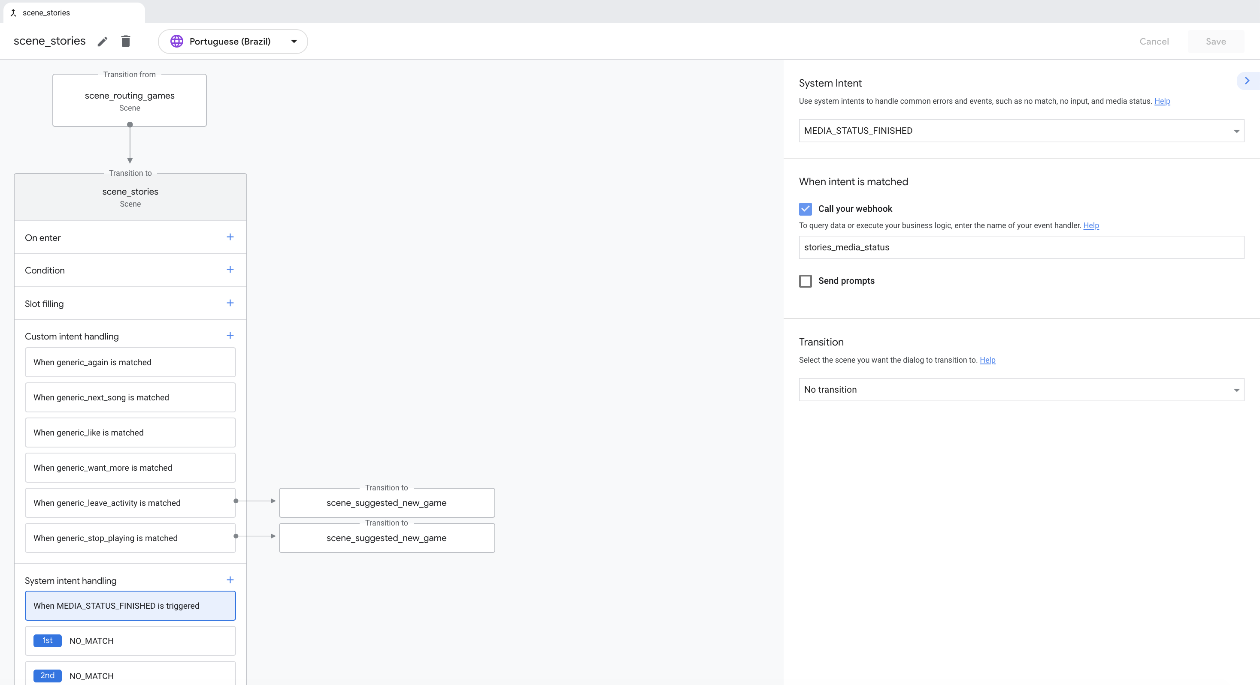Click the Cancel button

tap(1154, 42)
